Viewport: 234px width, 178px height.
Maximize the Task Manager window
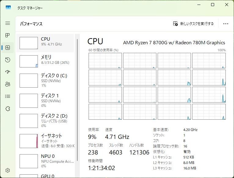213,5
